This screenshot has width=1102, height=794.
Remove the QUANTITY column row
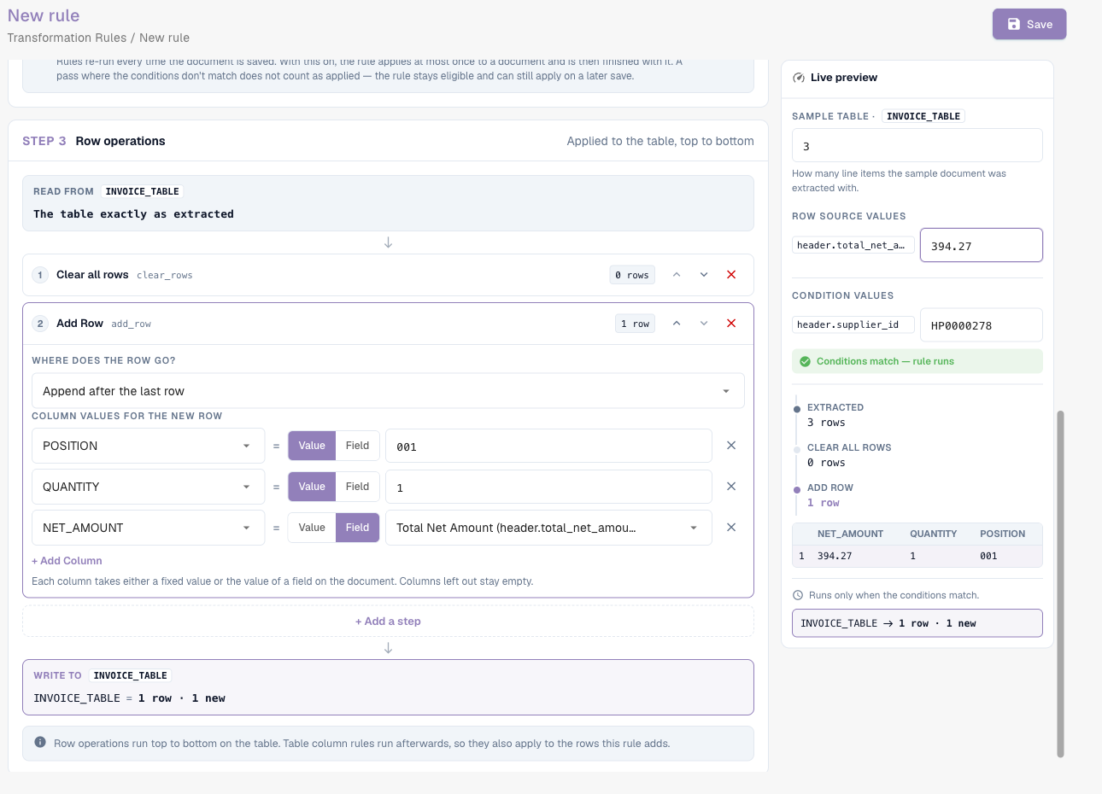pos(731,487)
